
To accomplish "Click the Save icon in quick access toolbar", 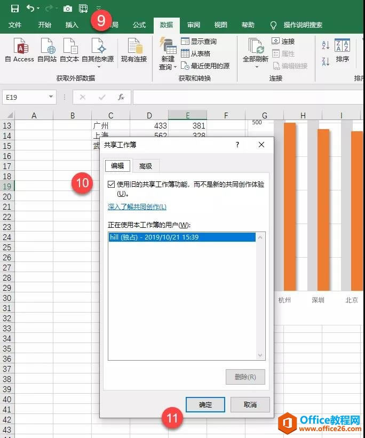I will [x=14, y=9].
